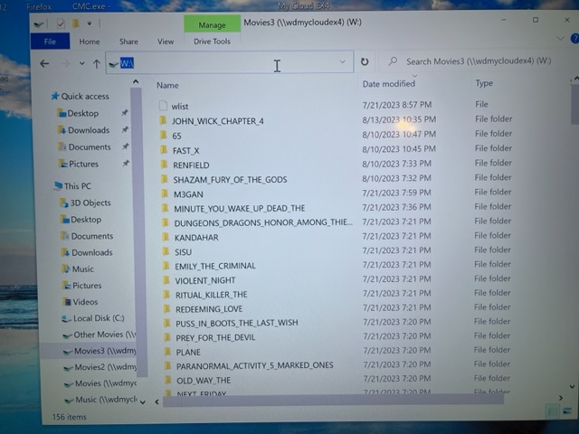The height and width of the screenshot is (434, 579).
Task: Click the PLANE folder name
Action: pos(188,352)
